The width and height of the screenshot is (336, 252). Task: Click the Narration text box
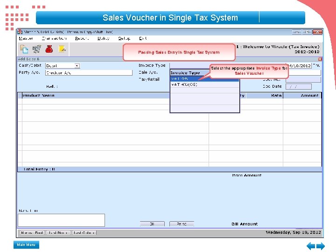click(61, 220)
